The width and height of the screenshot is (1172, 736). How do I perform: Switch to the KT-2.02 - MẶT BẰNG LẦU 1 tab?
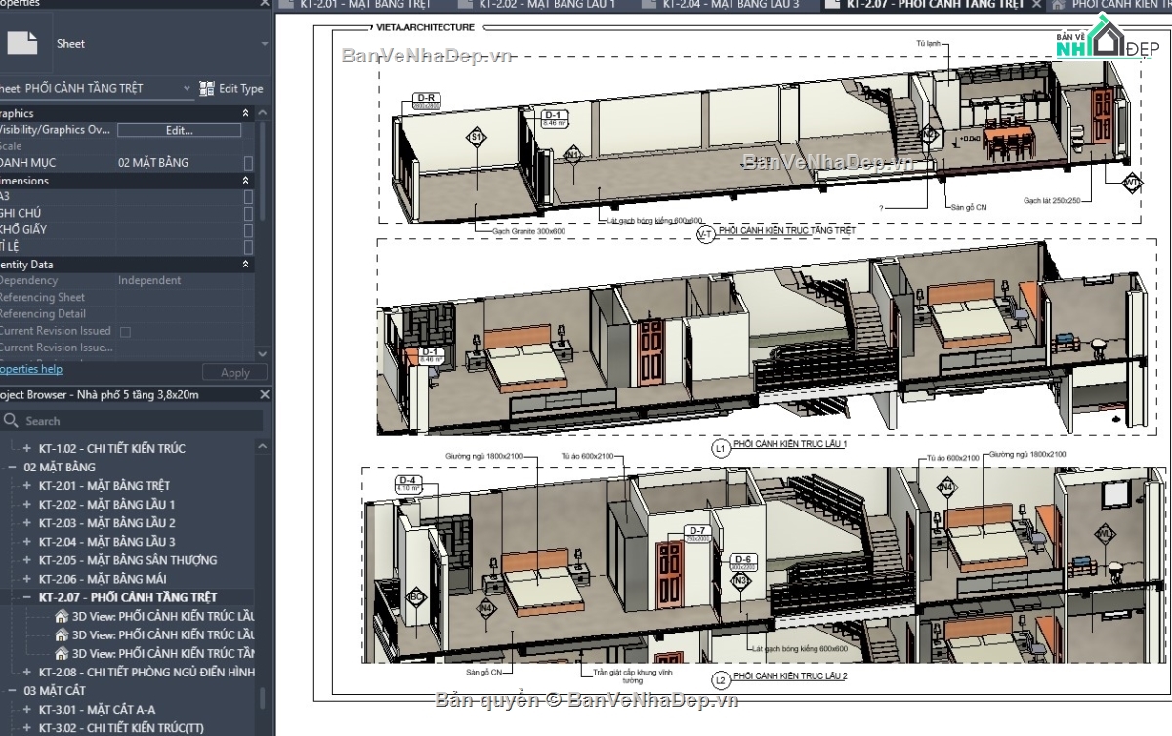547,5
